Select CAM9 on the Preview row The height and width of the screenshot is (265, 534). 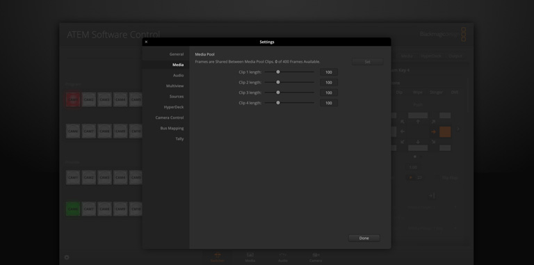[x=120, y=209]
